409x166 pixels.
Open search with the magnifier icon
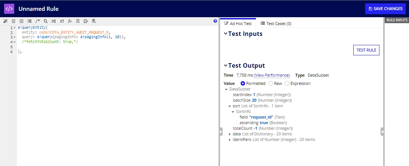(46, 21)
